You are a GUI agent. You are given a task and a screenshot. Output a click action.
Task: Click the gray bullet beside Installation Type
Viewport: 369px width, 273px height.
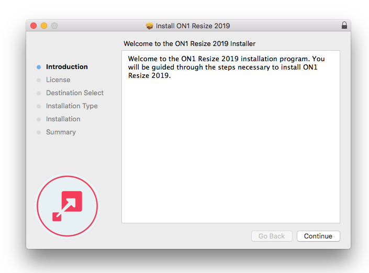click(39, 107)
